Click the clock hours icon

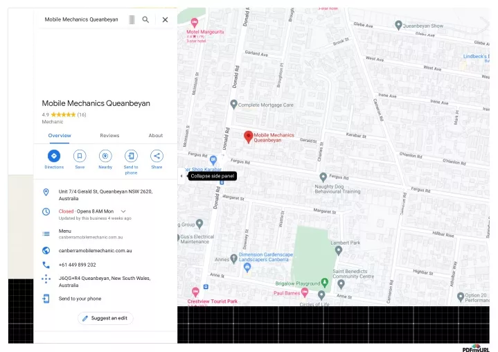[x=46, y=211]
